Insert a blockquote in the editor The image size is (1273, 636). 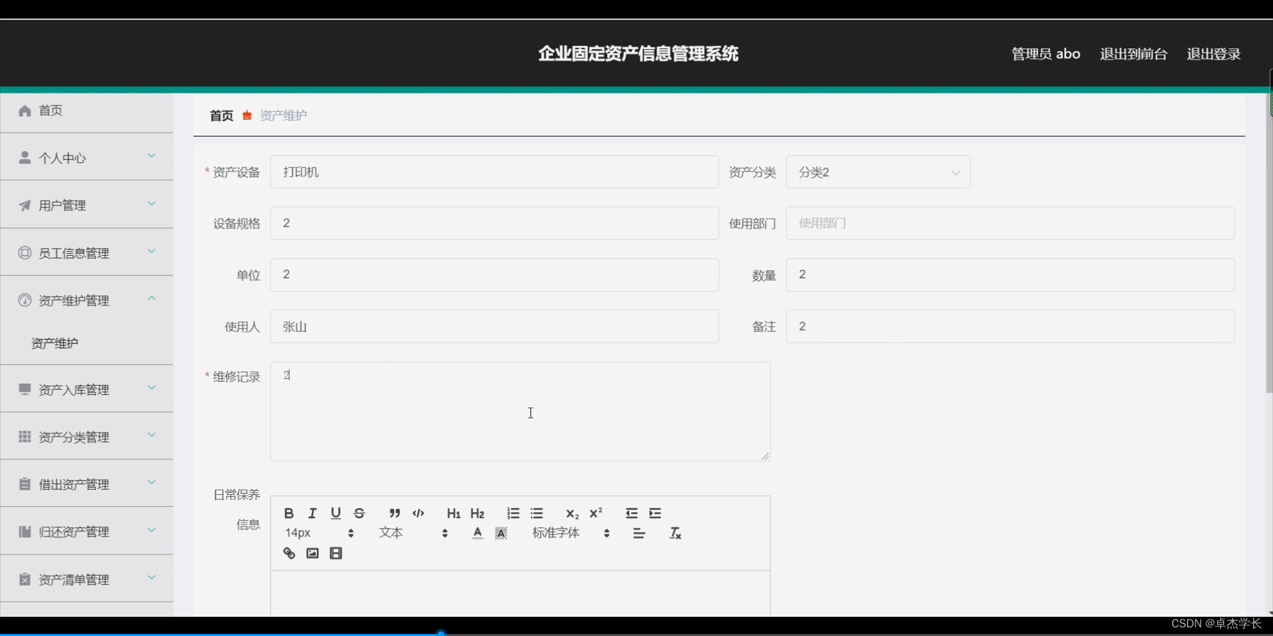(x=394, y=513)
